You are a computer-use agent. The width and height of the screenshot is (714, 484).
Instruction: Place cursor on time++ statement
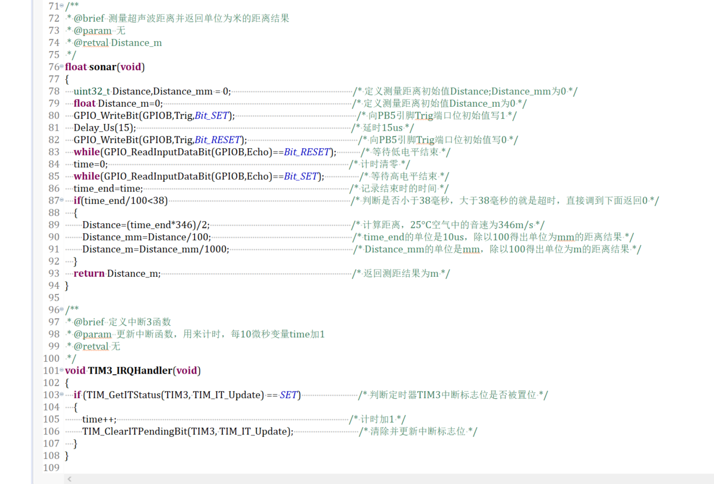click(99, 419)
